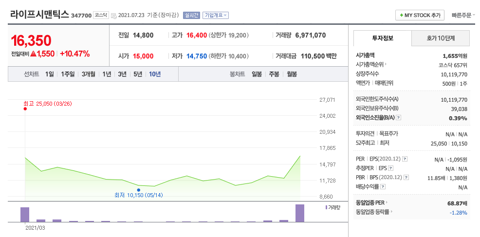Click the 고가 value 16,400
Image resolution: width=480 pixels, height=237 pixels.
pyautogui.click(x=197, y=35)
